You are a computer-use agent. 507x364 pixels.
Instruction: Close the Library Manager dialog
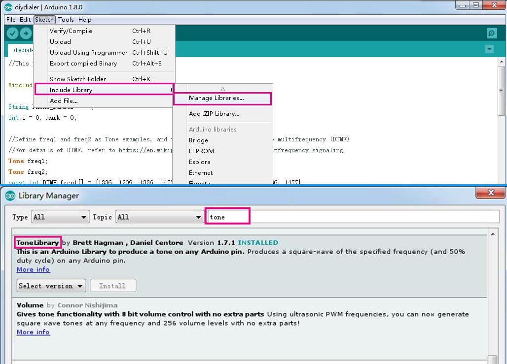491,193
